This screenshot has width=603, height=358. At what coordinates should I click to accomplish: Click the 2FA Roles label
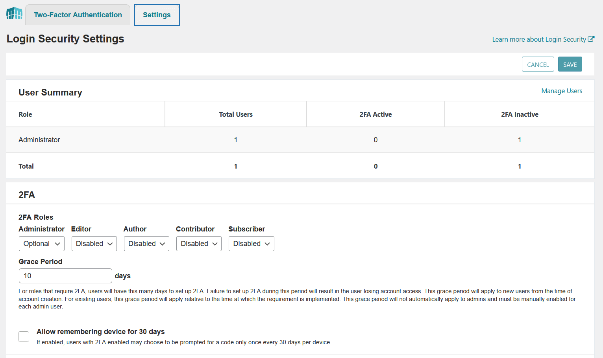coord(36,217)
